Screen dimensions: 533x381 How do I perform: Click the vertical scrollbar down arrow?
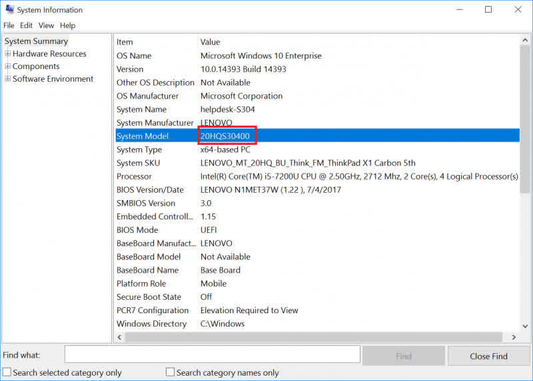(525, 326)
